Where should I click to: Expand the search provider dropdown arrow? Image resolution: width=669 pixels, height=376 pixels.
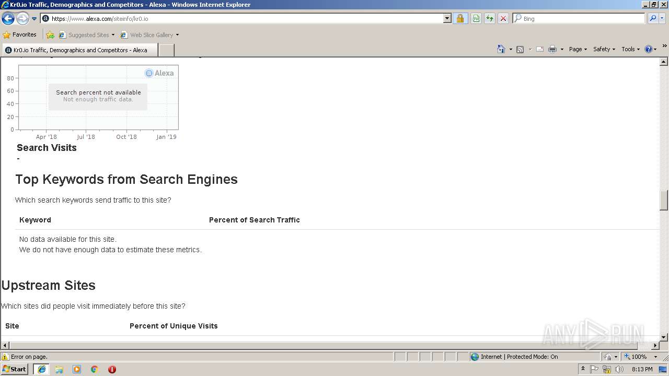662,19
